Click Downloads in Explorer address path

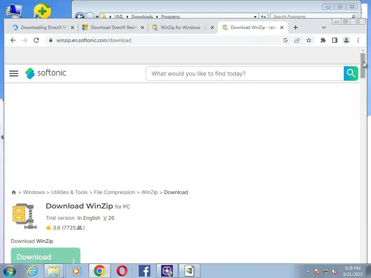coord(142,17)
